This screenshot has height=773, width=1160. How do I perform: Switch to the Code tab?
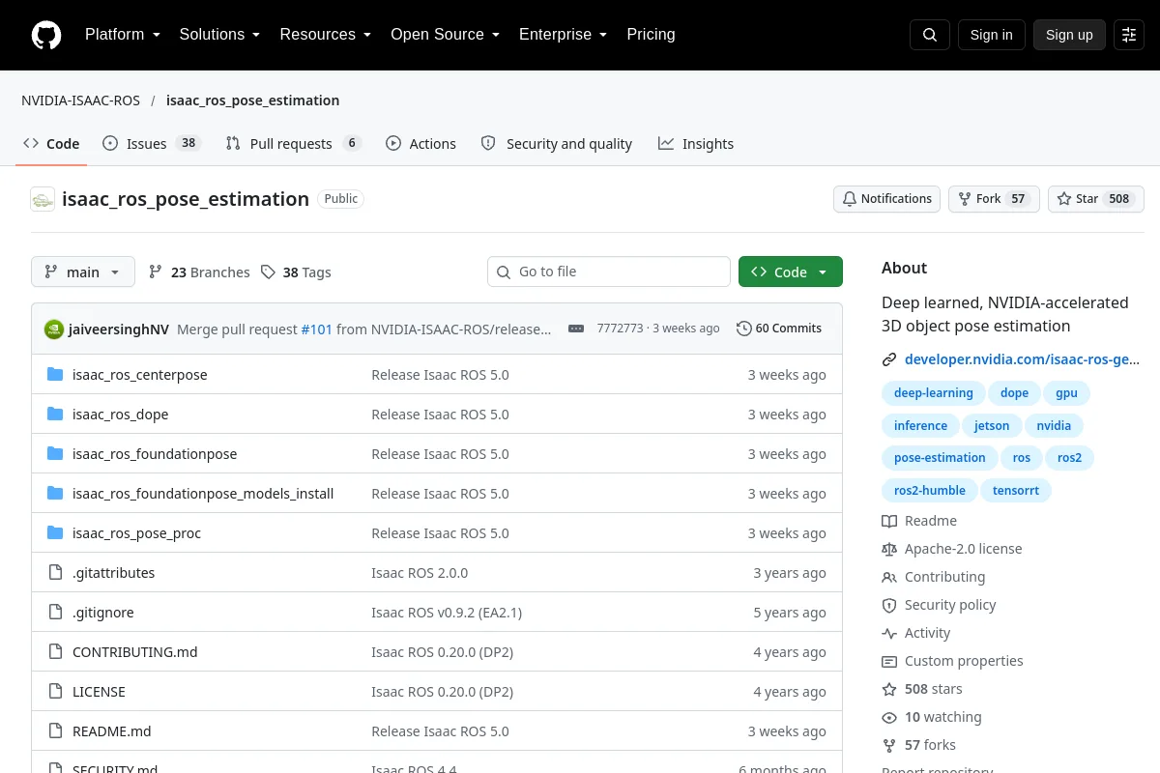(52, 144)
